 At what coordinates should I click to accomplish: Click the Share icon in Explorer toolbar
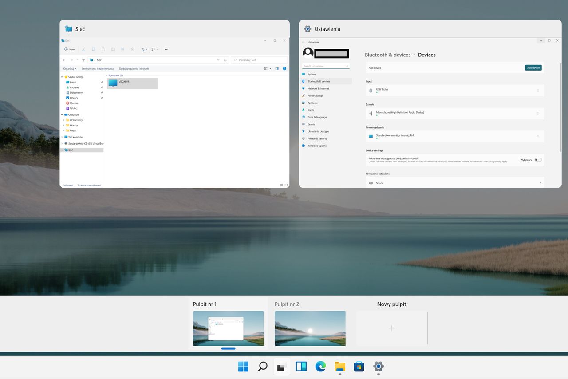[x=122, y=49]
